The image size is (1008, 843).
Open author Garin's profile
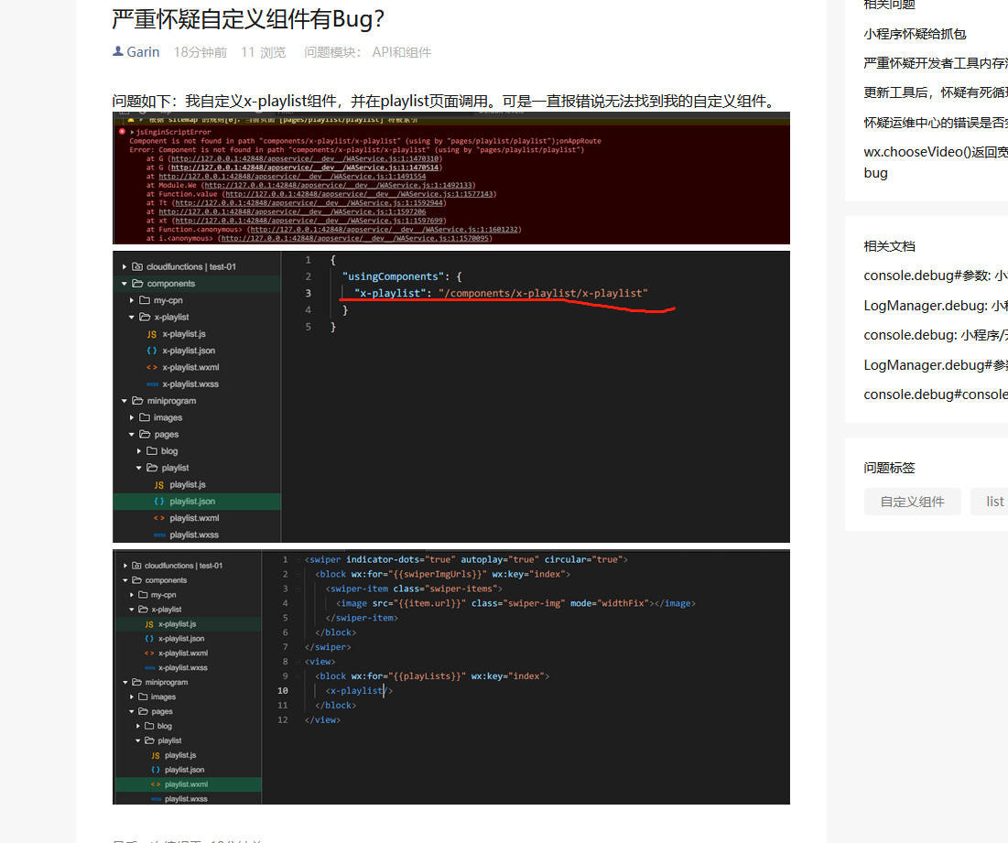(x=143, y=52)
